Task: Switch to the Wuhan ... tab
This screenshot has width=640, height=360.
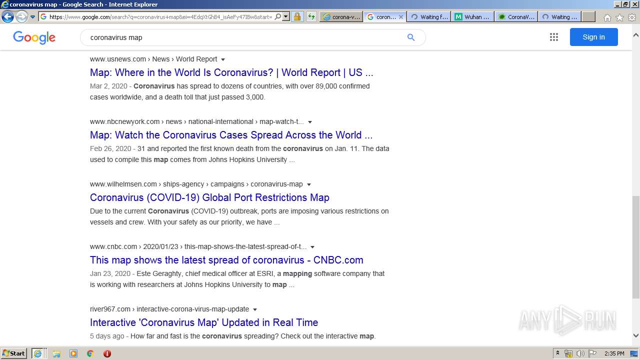Action: point(472,16)
